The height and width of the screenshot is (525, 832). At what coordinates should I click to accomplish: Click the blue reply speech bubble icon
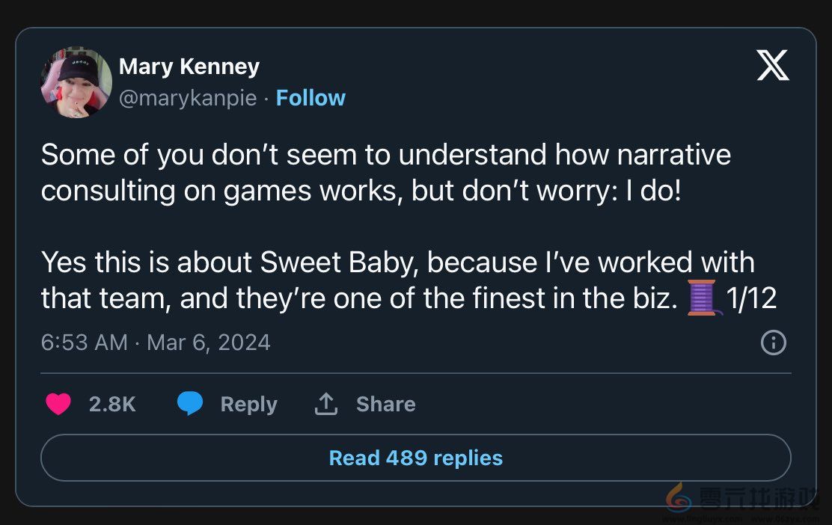pyautogui.click(x=190, y=405)
